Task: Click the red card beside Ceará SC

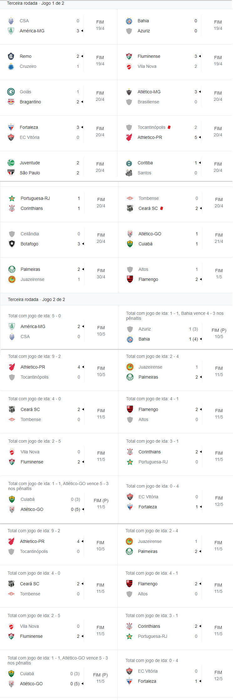Action: [x=162, y=208]
